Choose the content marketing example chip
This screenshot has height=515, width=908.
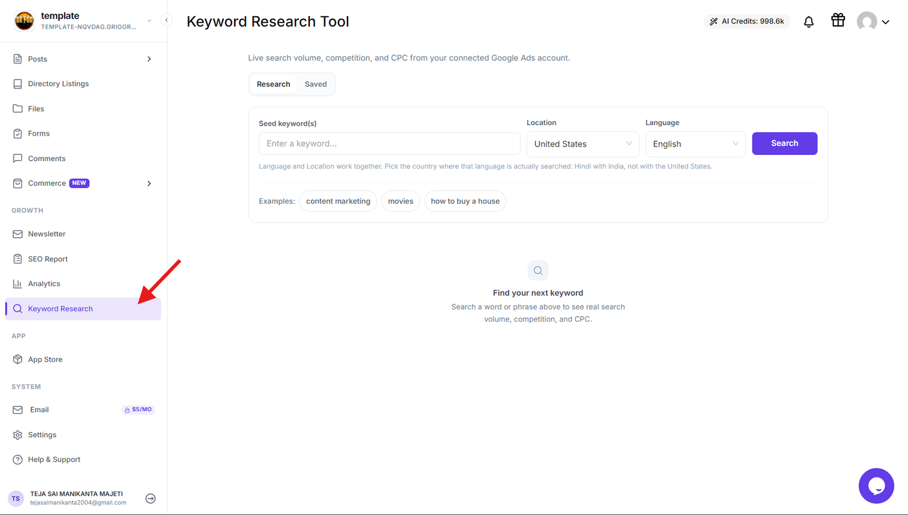338,201
